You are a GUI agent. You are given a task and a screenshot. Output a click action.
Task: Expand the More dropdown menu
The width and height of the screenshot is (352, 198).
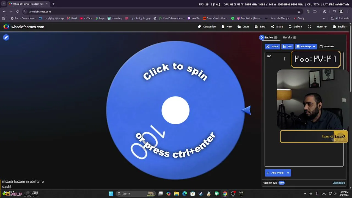pos(321,27)
